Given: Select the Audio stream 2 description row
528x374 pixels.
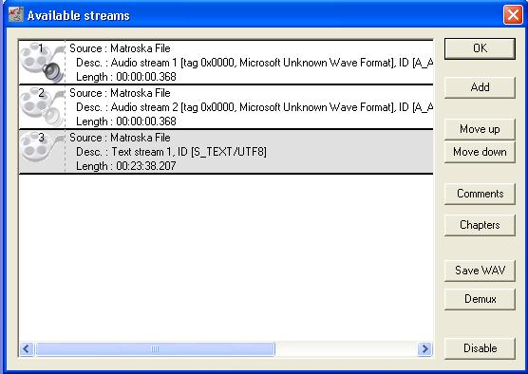Looking at the screenshot, I should coord(226,106).
